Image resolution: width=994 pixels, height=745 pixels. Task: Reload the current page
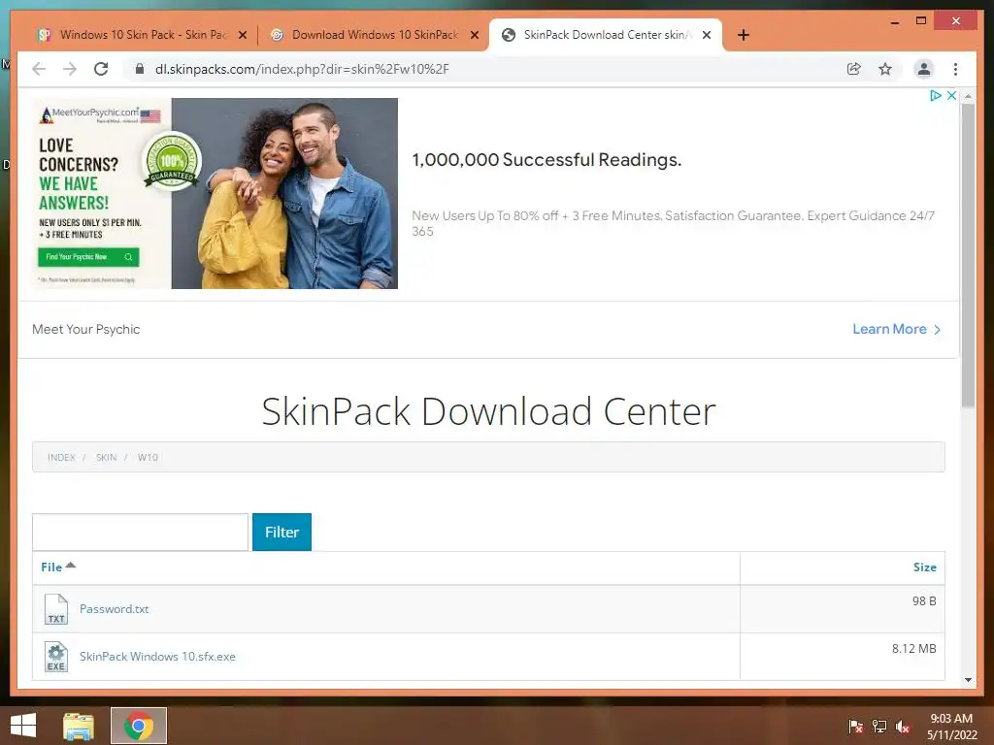(101, 69)
